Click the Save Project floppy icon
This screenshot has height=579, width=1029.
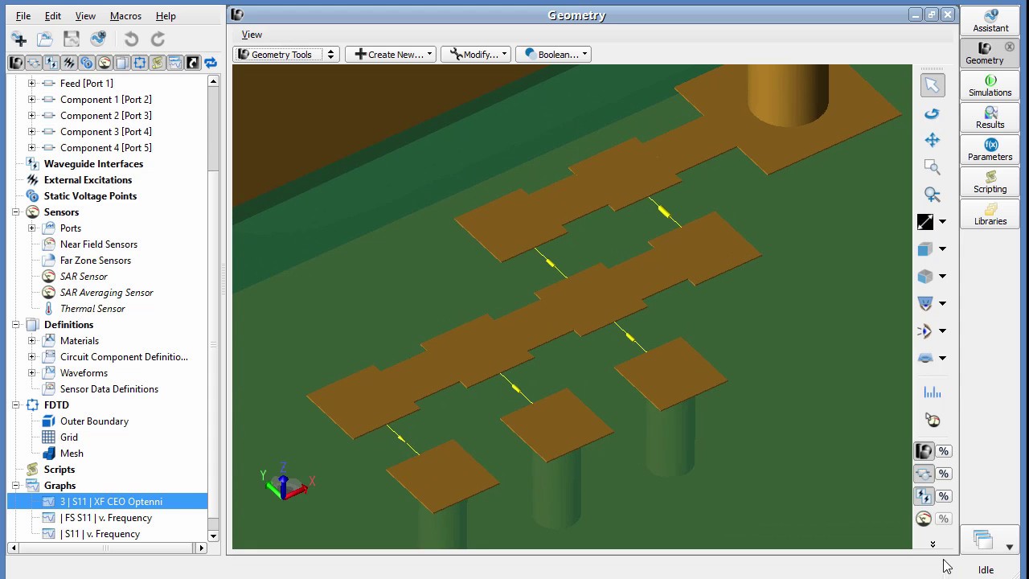click(x=72, y=39)
